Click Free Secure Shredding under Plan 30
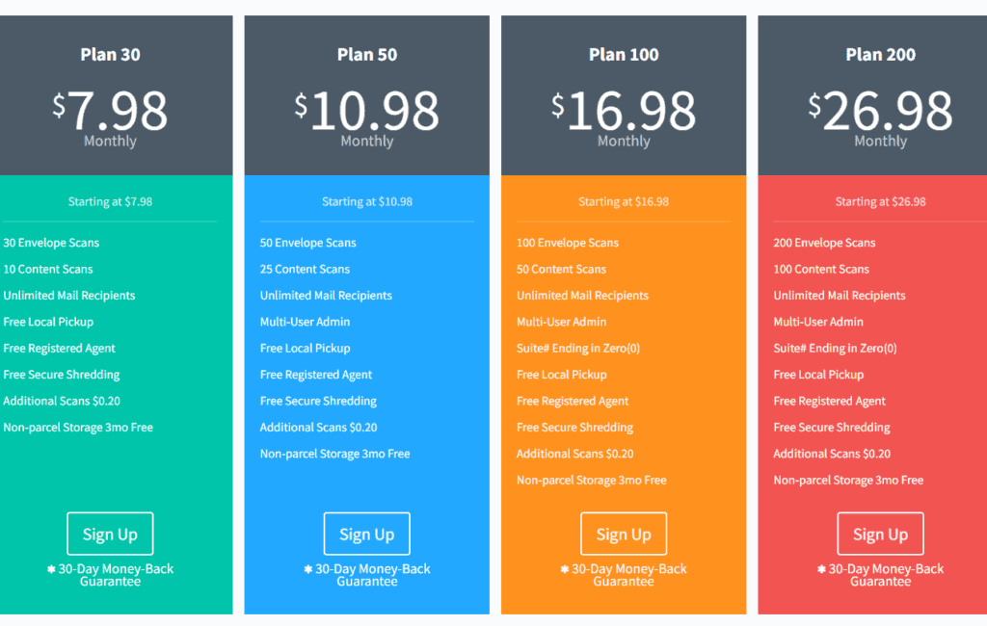Viewport: 987px width, 626px height. tap(61, 375)
